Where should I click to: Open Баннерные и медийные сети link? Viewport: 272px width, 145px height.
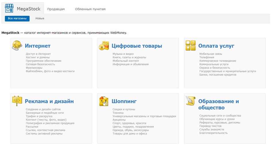45,113
